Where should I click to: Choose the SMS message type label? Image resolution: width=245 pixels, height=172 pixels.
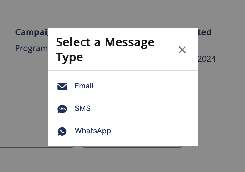point(82,108)
